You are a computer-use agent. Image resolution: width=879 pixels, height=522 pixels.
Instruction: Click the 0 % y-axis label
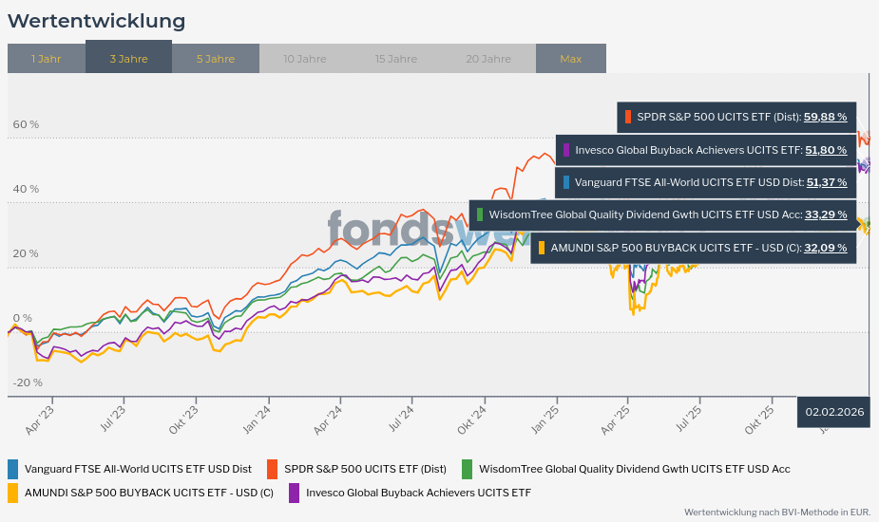(23, 318)
